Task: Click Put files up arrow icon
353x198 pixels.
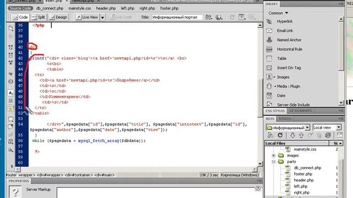Action: [301, 135]
